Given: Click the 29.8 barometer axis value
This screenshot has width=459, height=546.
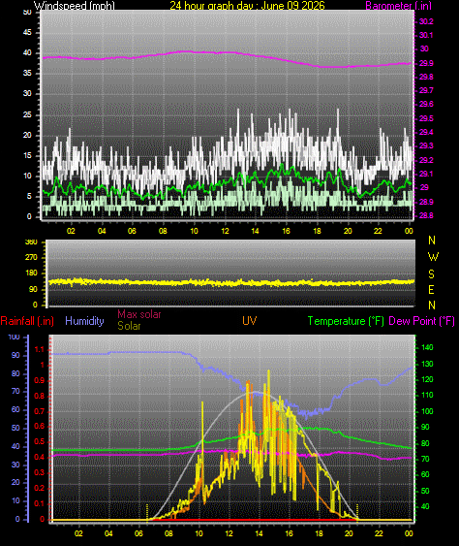Looking at the screenshot, I should 426,77.
